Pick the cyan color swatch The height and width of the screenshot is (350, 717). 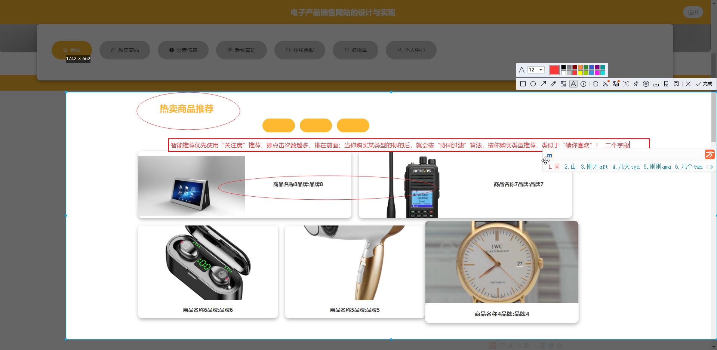pos(603,73)
